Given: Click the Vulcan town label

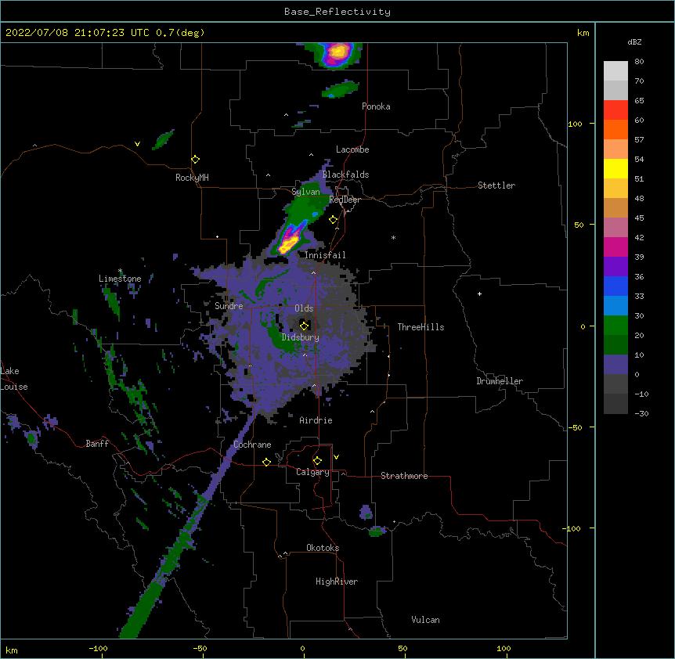Looking at the screenshot, I should coord(425,620).
